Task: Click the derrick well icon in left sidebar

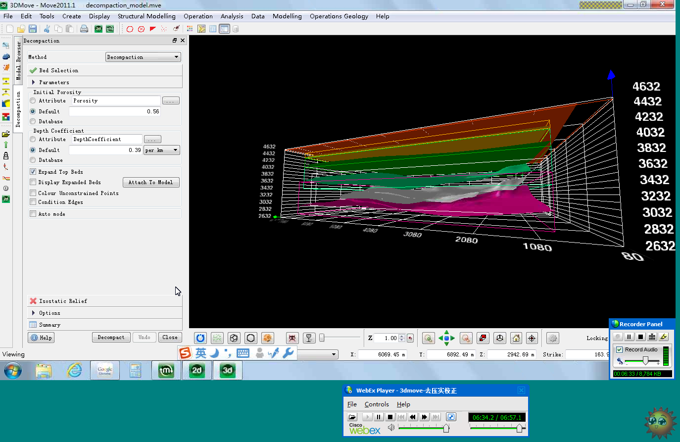Action: pos(6,155)
